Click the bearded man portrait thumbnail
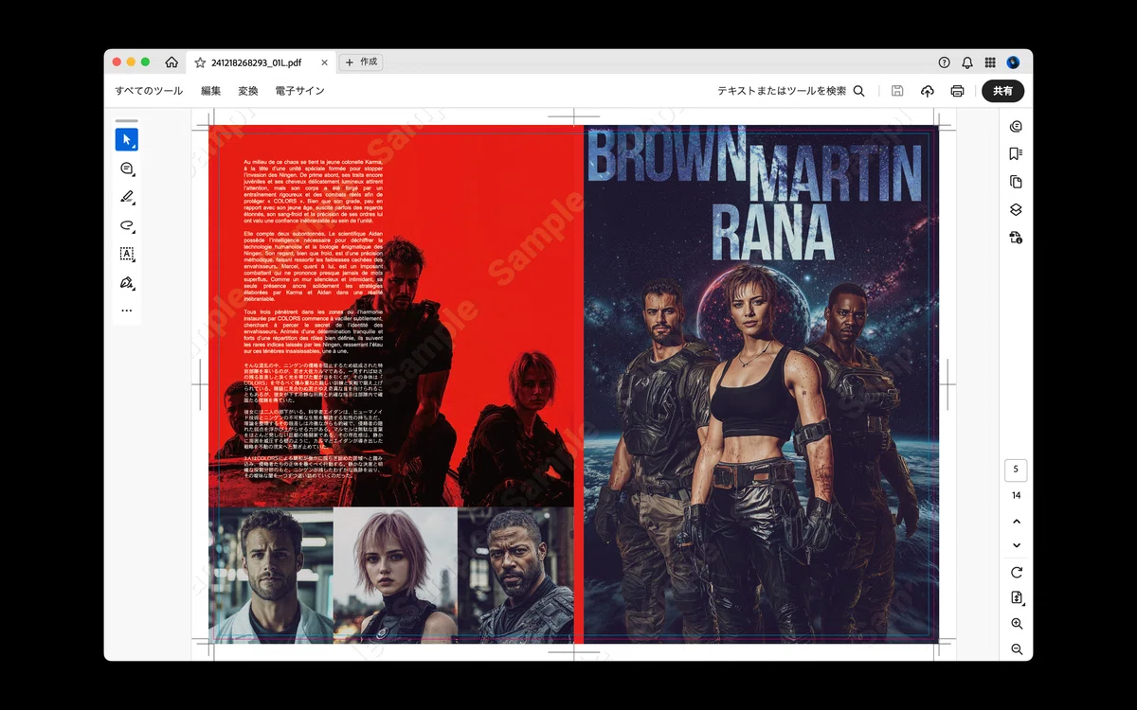The width and height of the screenshot is (1137, 710). 271,576
